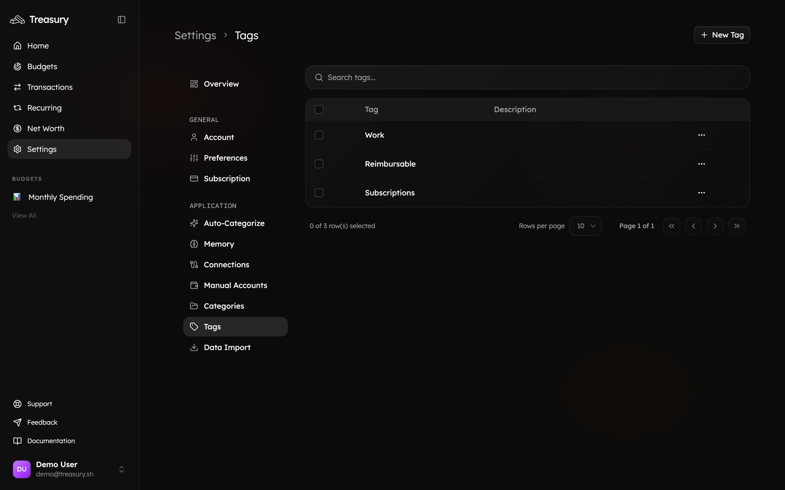Click the Transactions arrows icon
This screenshot has height=490, width=785.
click(17, 87)
